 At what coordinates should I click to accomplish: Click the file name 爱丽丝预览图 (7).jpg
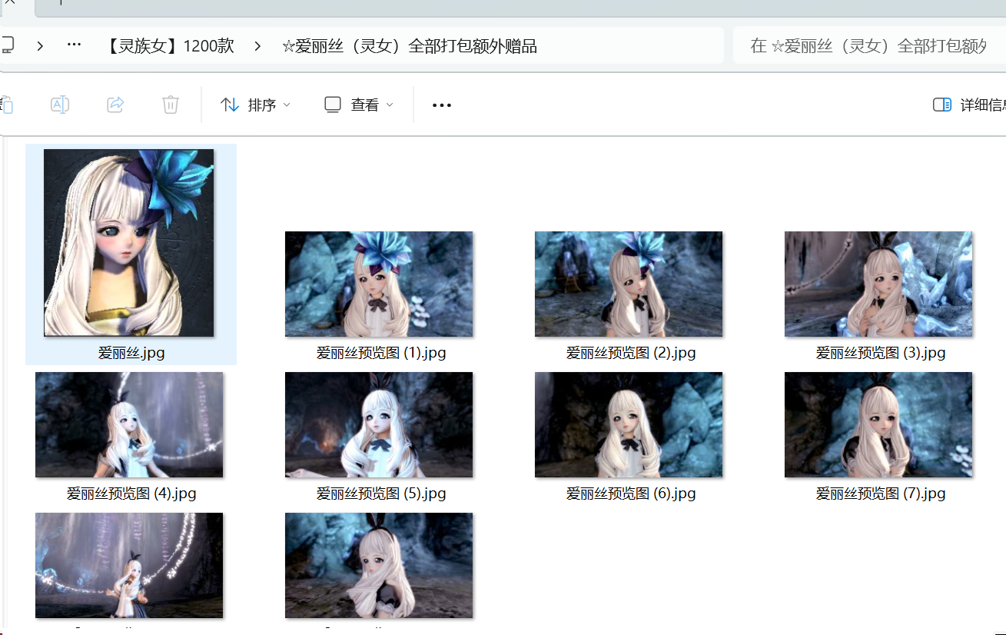[x=881, y=494]
